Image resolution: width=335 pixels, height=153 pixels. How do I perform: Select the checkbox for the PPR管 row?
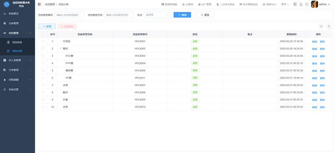(x=43, y=63)
